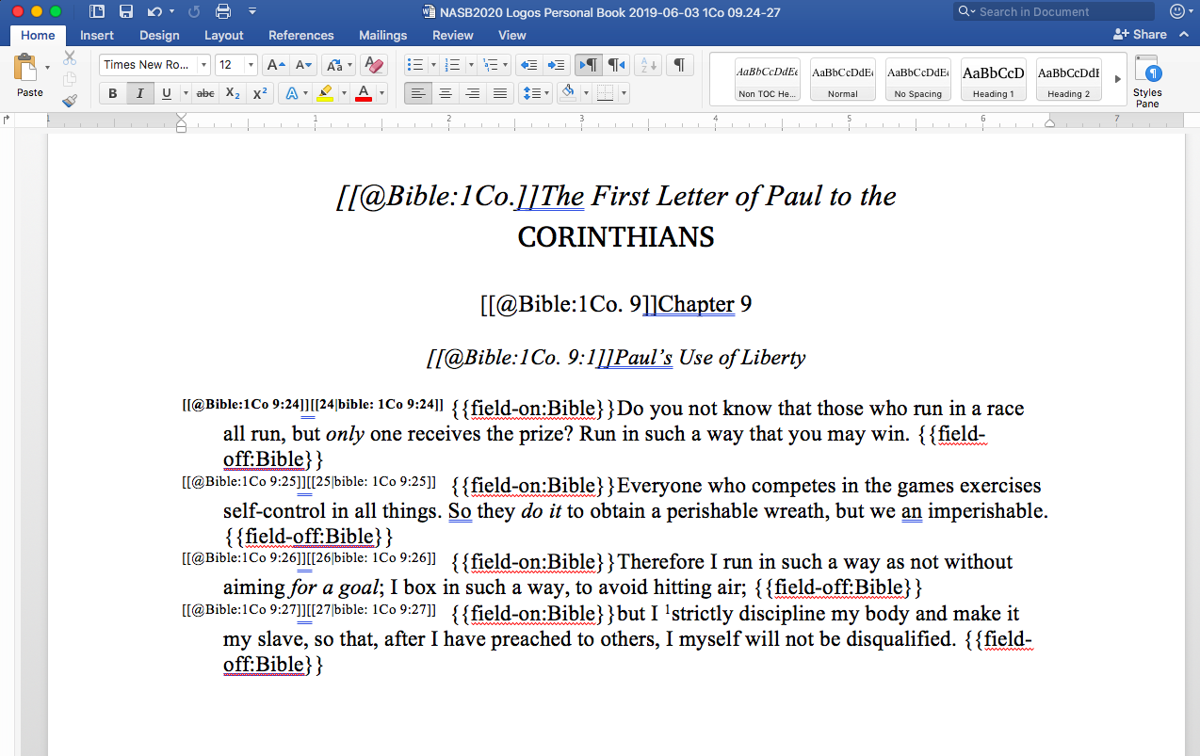Click the paragraph shading paint bucket
This screenshot has height=756, width=1200.
coord(567,93)
